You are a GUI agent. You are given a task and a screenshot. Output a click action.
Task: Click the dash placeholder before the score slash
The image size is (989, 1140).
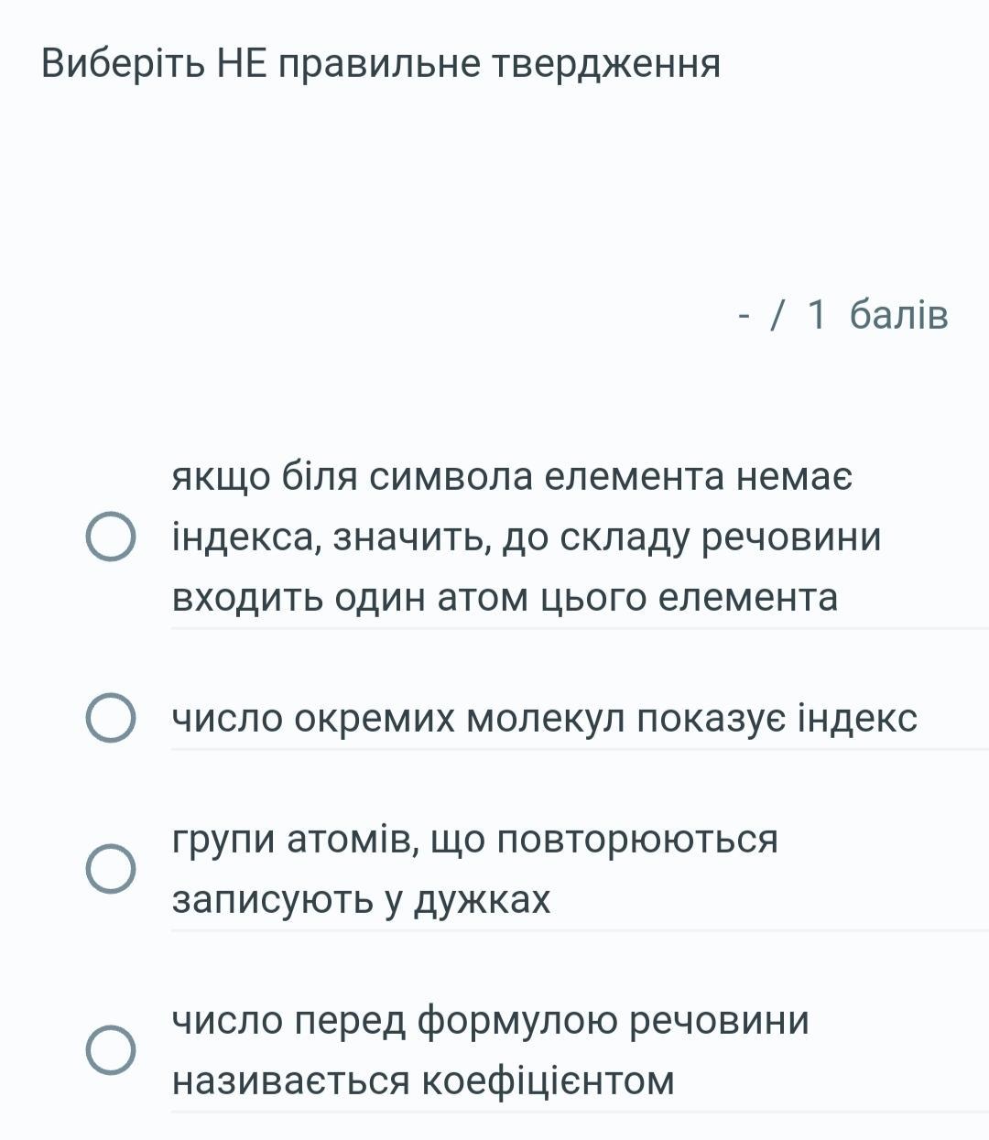pyautogui.click(x=744, y=315)
